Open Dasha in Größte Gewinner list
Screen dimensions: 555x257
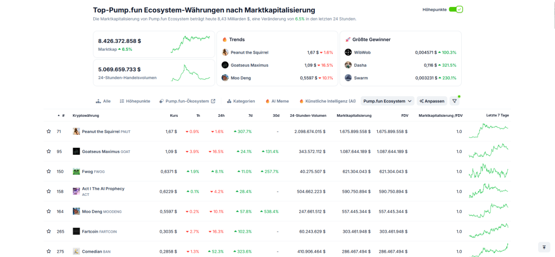click(360, 65)
